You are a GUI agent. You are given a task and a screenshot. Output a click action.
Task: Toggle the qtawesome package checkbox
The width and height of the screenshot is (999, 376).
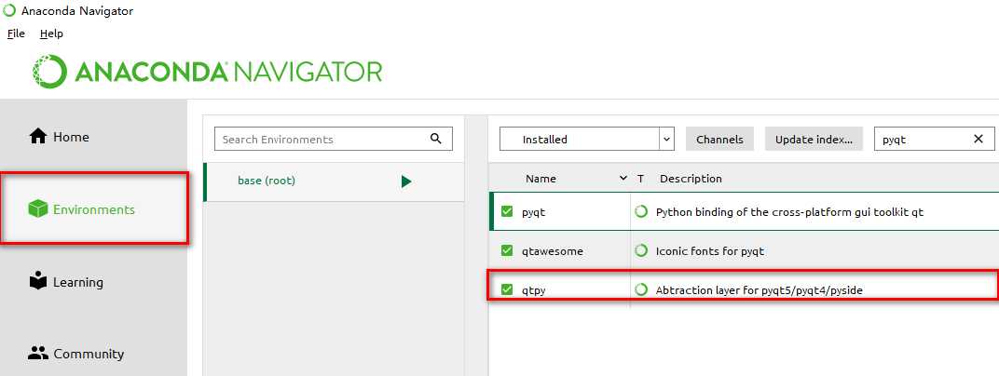507,250
